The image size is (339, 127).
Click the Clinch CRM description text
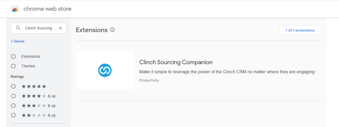pyautogui.click(x=228, y=72)
